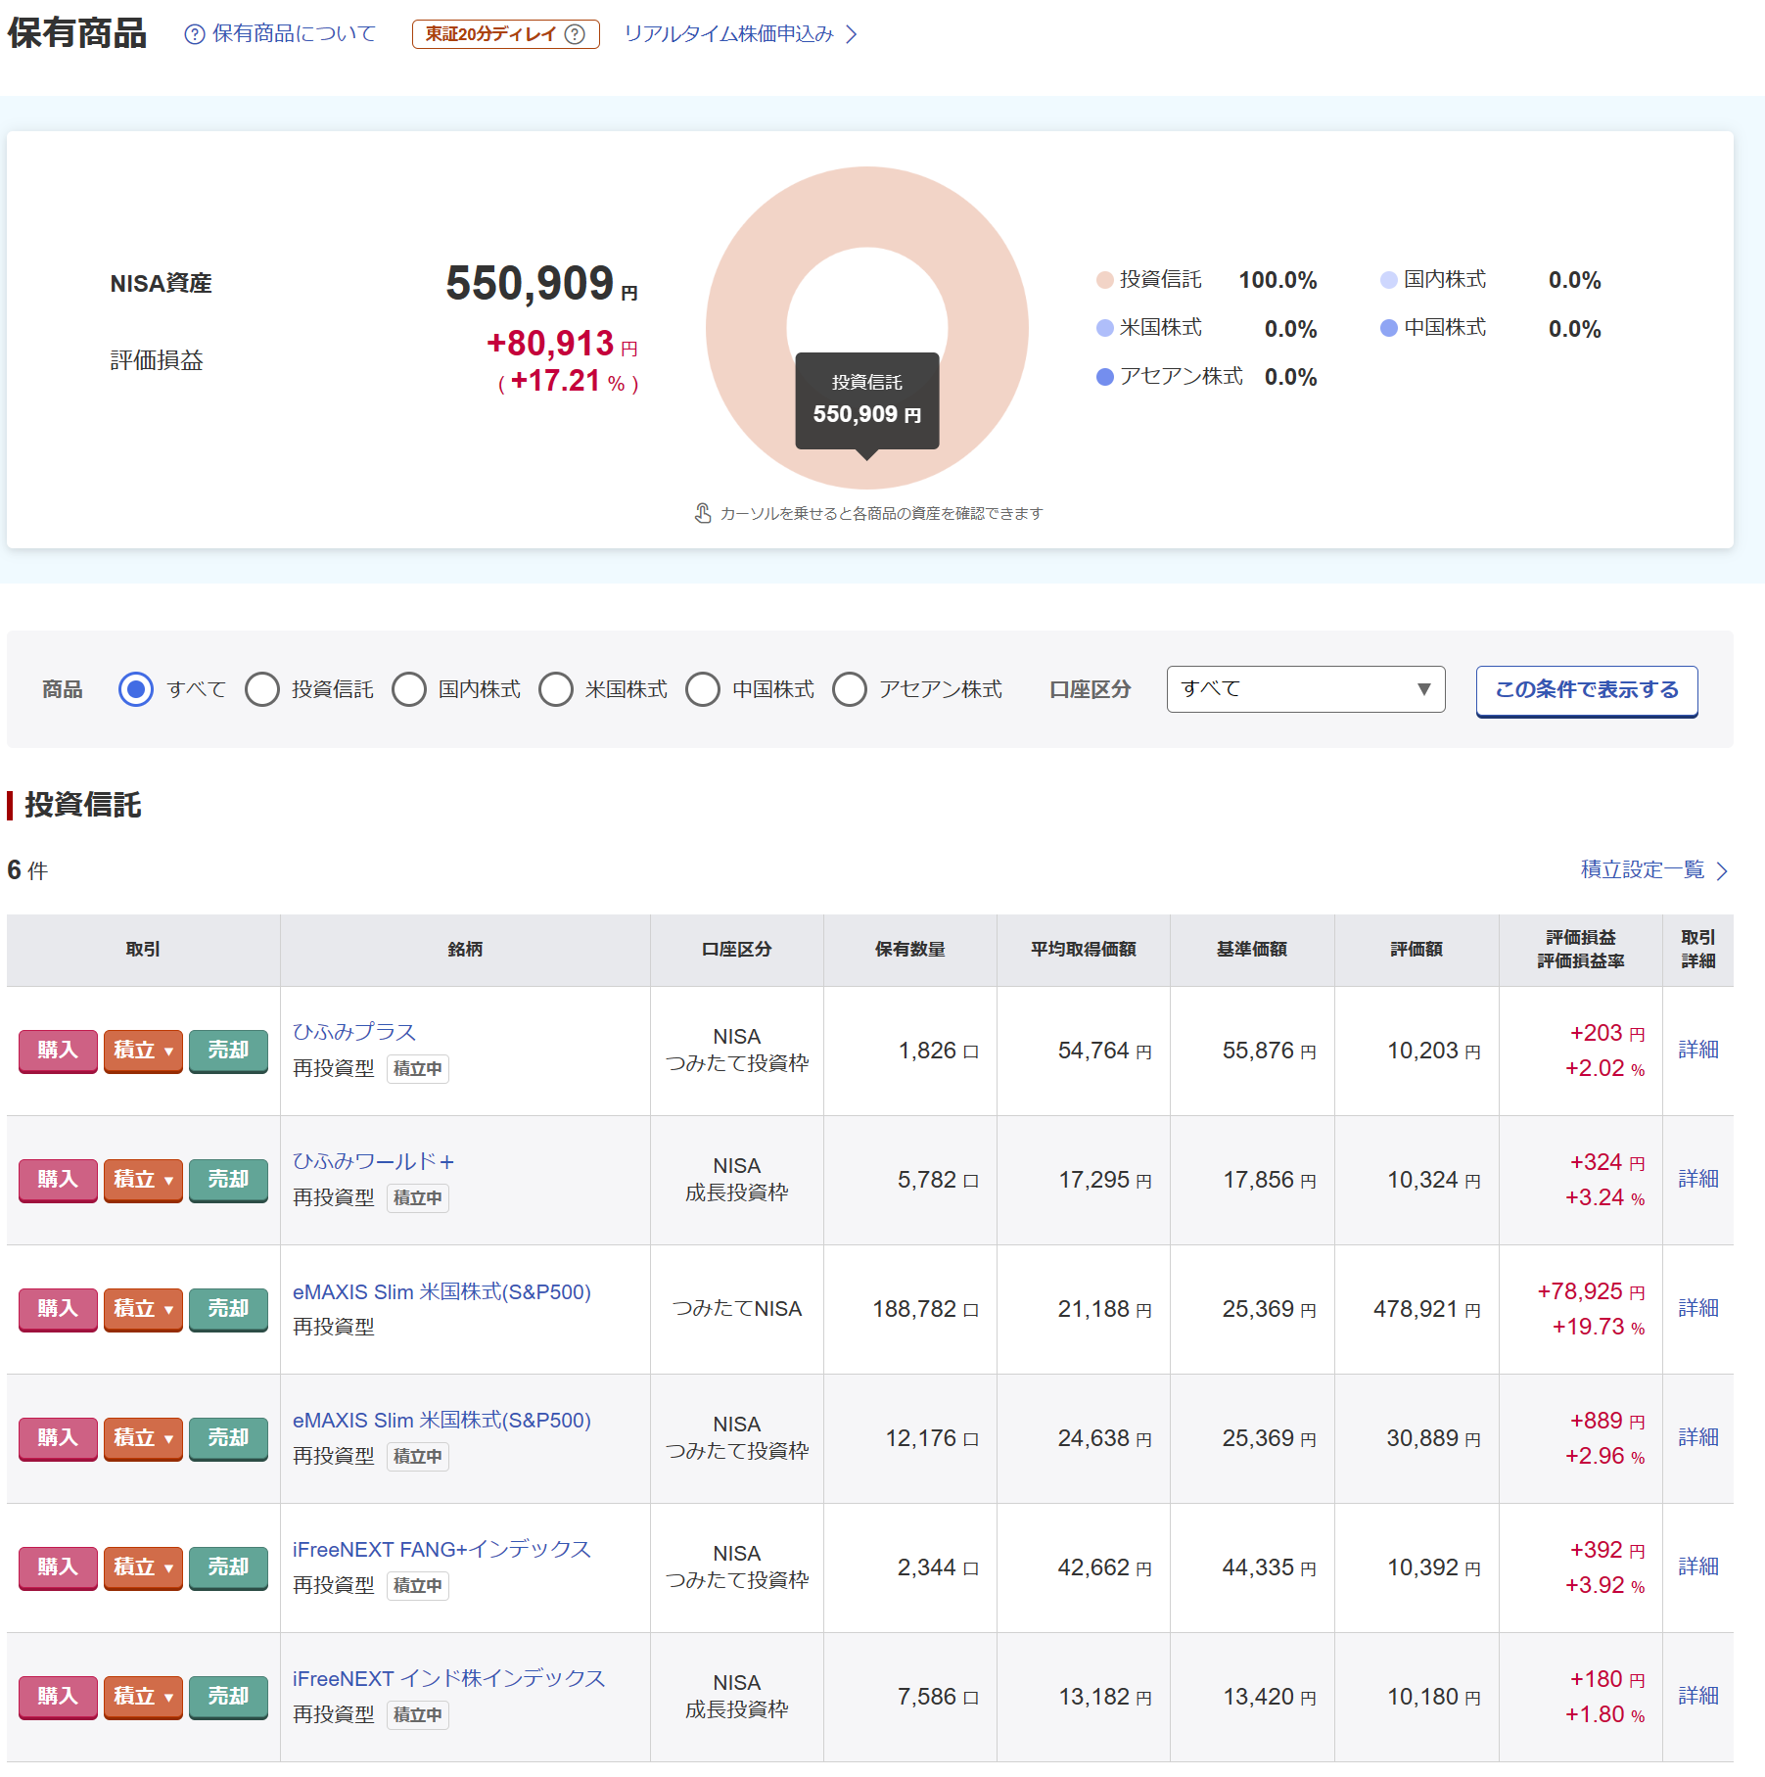The width and height of the screenshot is (1765, 1777).
Task: Click the 保有数量 column header
Action: (909, 950)
